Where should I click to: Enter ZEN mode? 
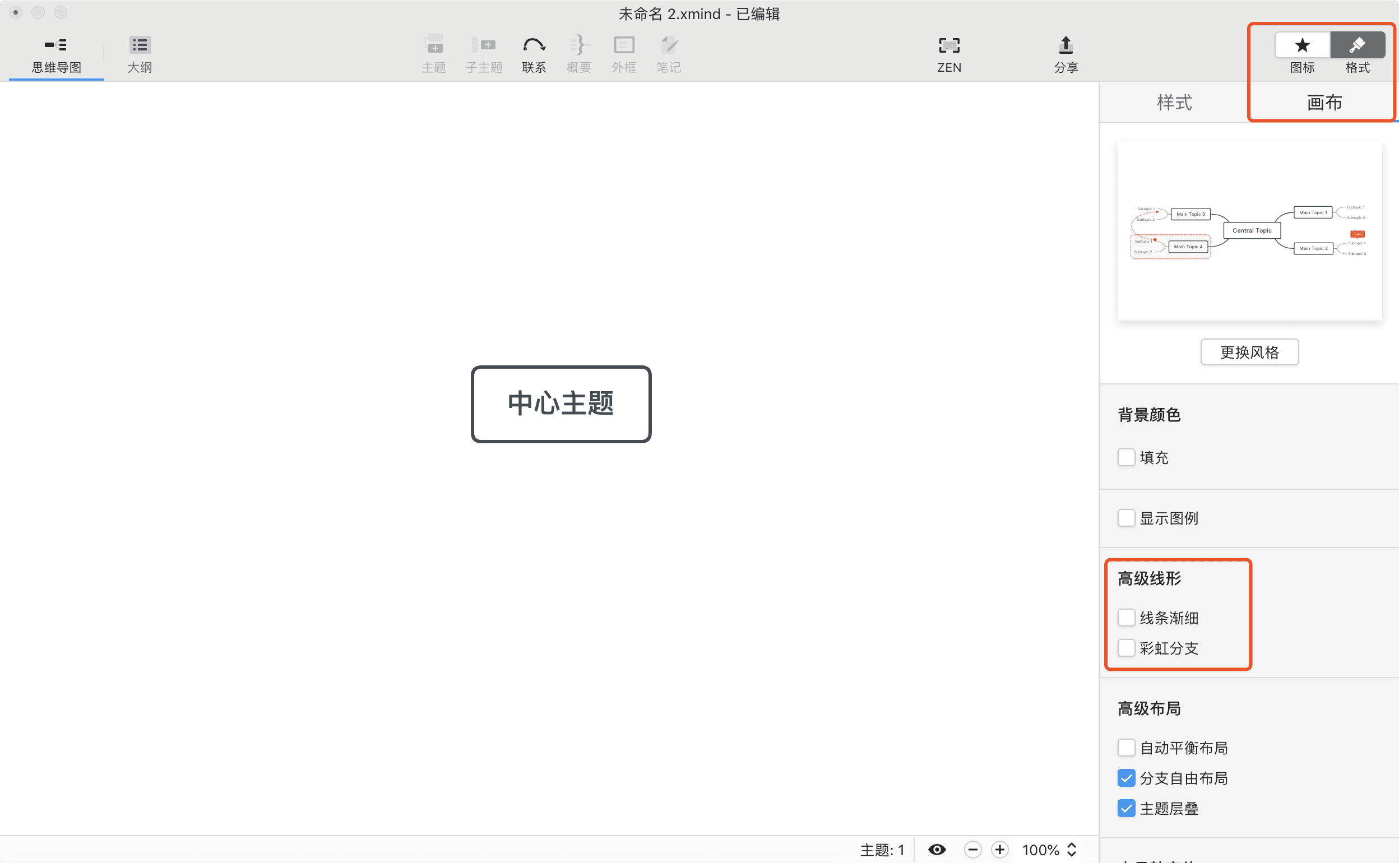(x=948, y=54)
